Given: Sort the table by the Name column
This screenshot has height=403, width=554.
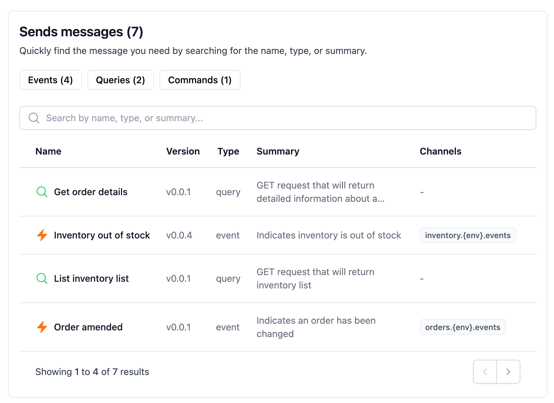Looking at the screenshot, I should click(48, 151).
